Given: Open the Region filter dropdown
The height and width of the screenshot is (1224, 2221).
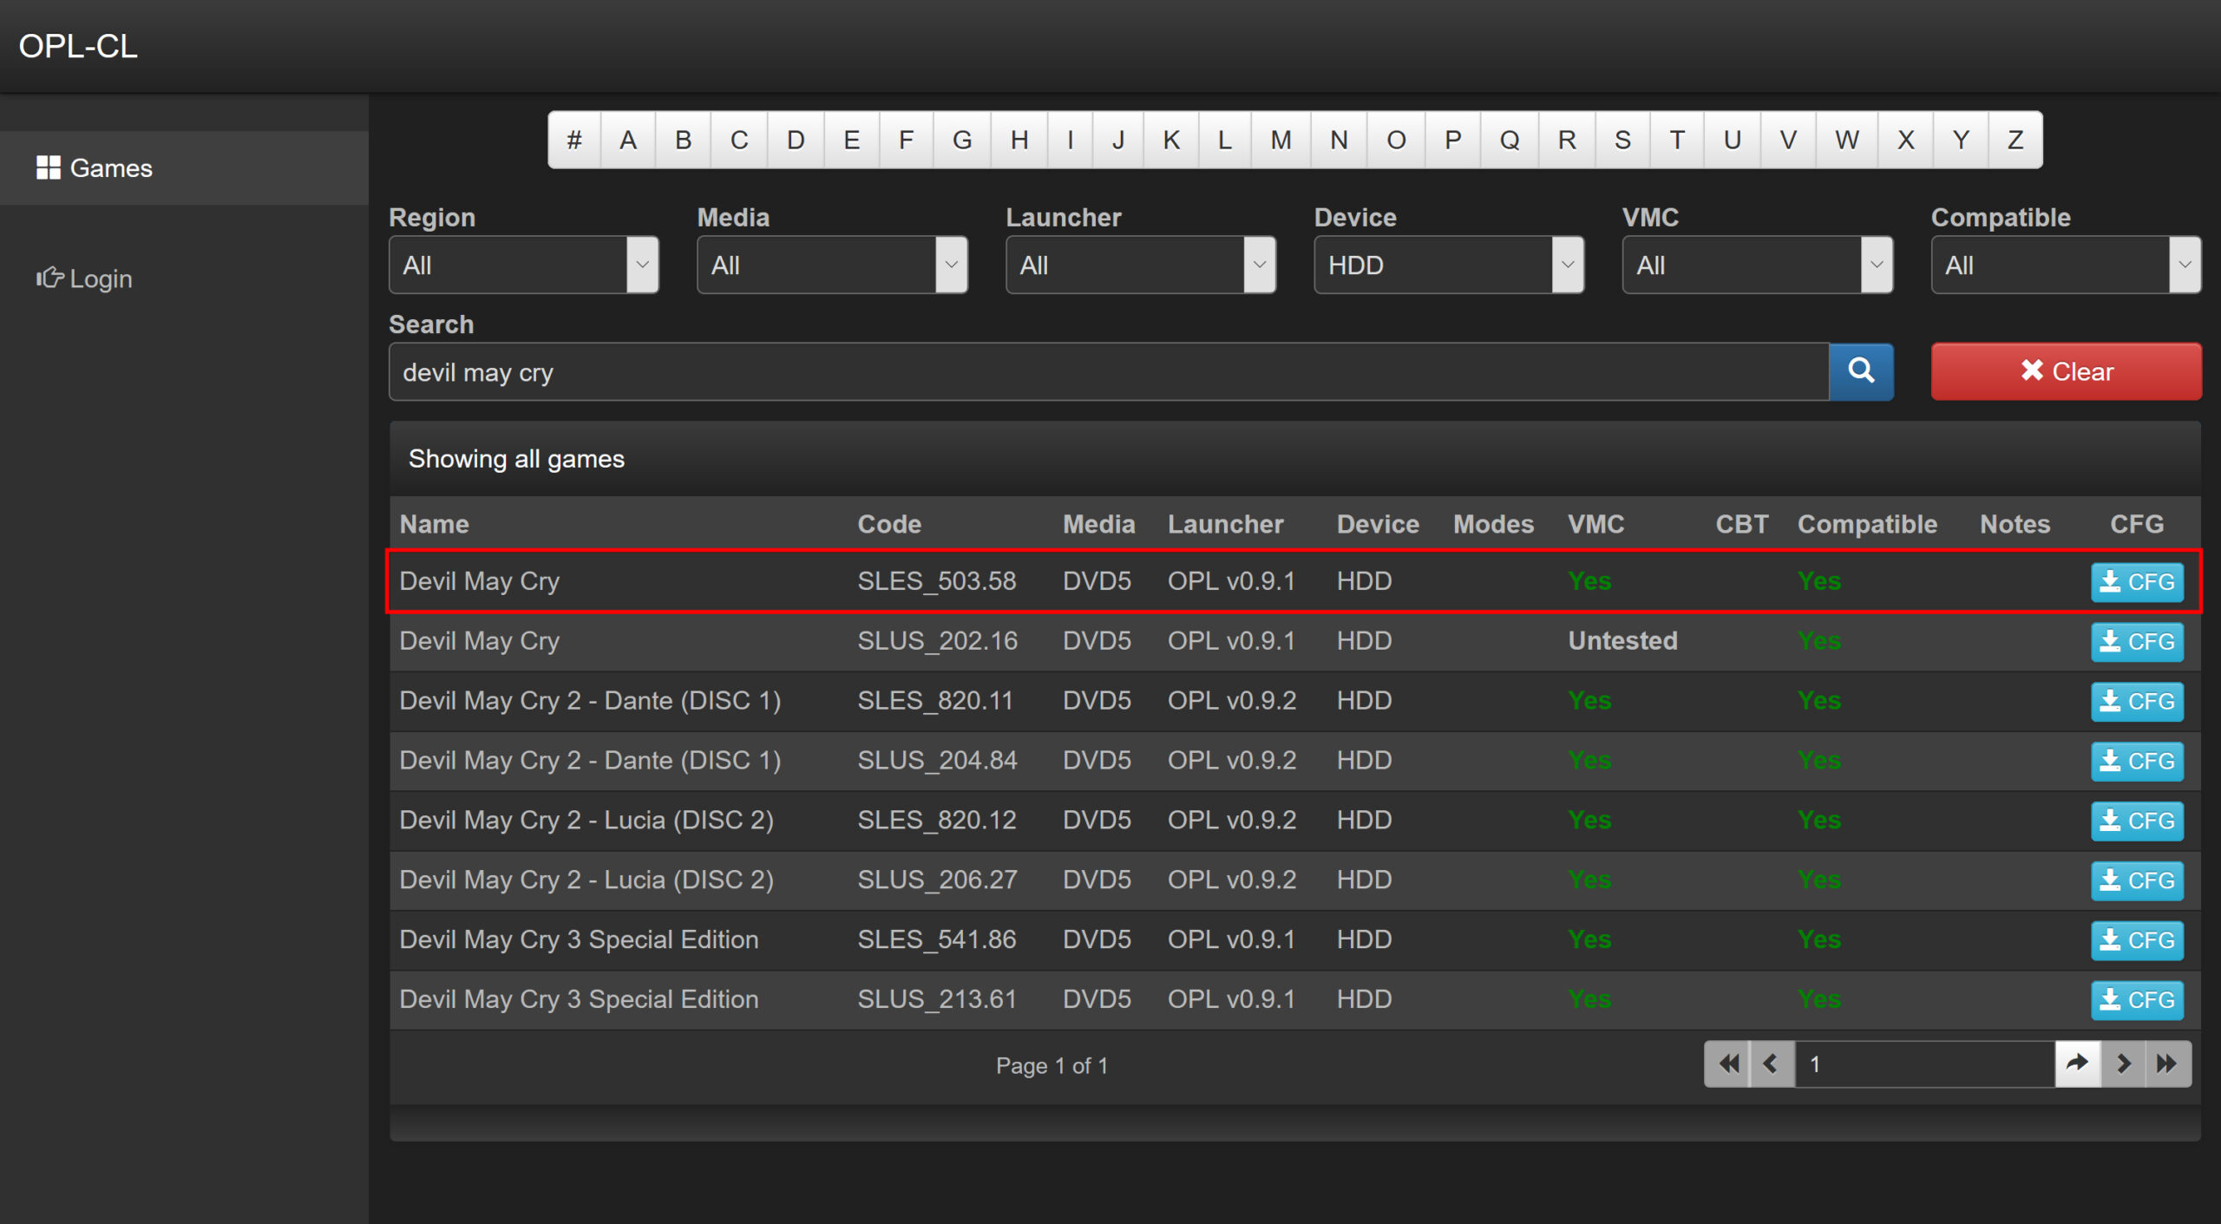Looking at the screenshot, I should click(523, 265).
